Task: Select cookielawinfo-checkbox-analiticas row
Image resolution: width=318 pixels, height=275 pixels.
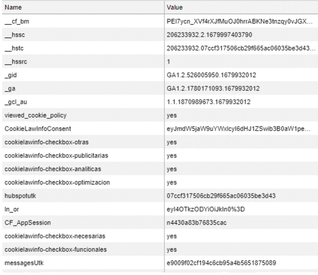Action: coord(46,168)
